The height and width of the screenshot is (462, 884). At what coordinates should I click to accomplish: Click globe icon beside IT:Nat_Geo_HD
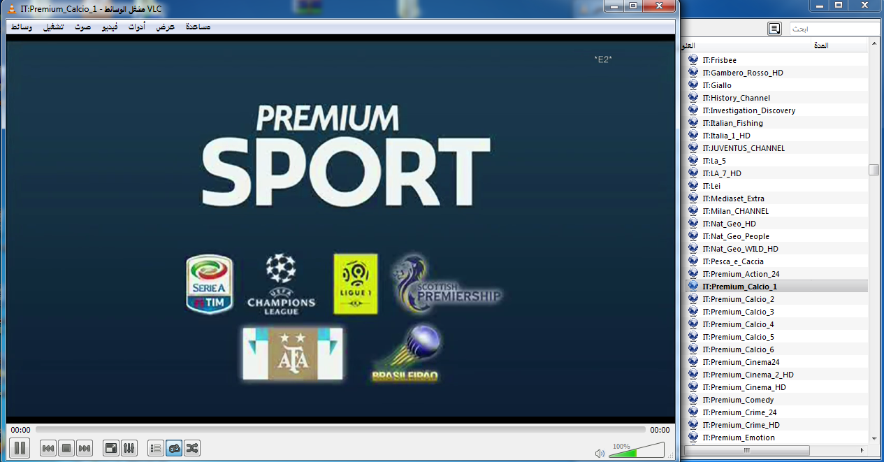coord(693,224)
